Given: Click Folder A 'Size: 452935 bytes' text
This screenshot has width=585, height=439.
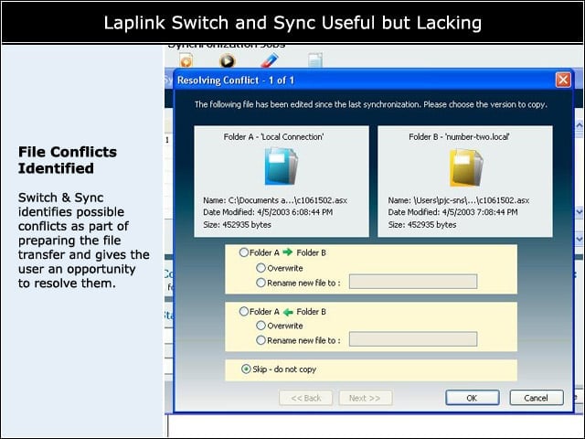Looking at the screenshot, I should tap(237, 225).
